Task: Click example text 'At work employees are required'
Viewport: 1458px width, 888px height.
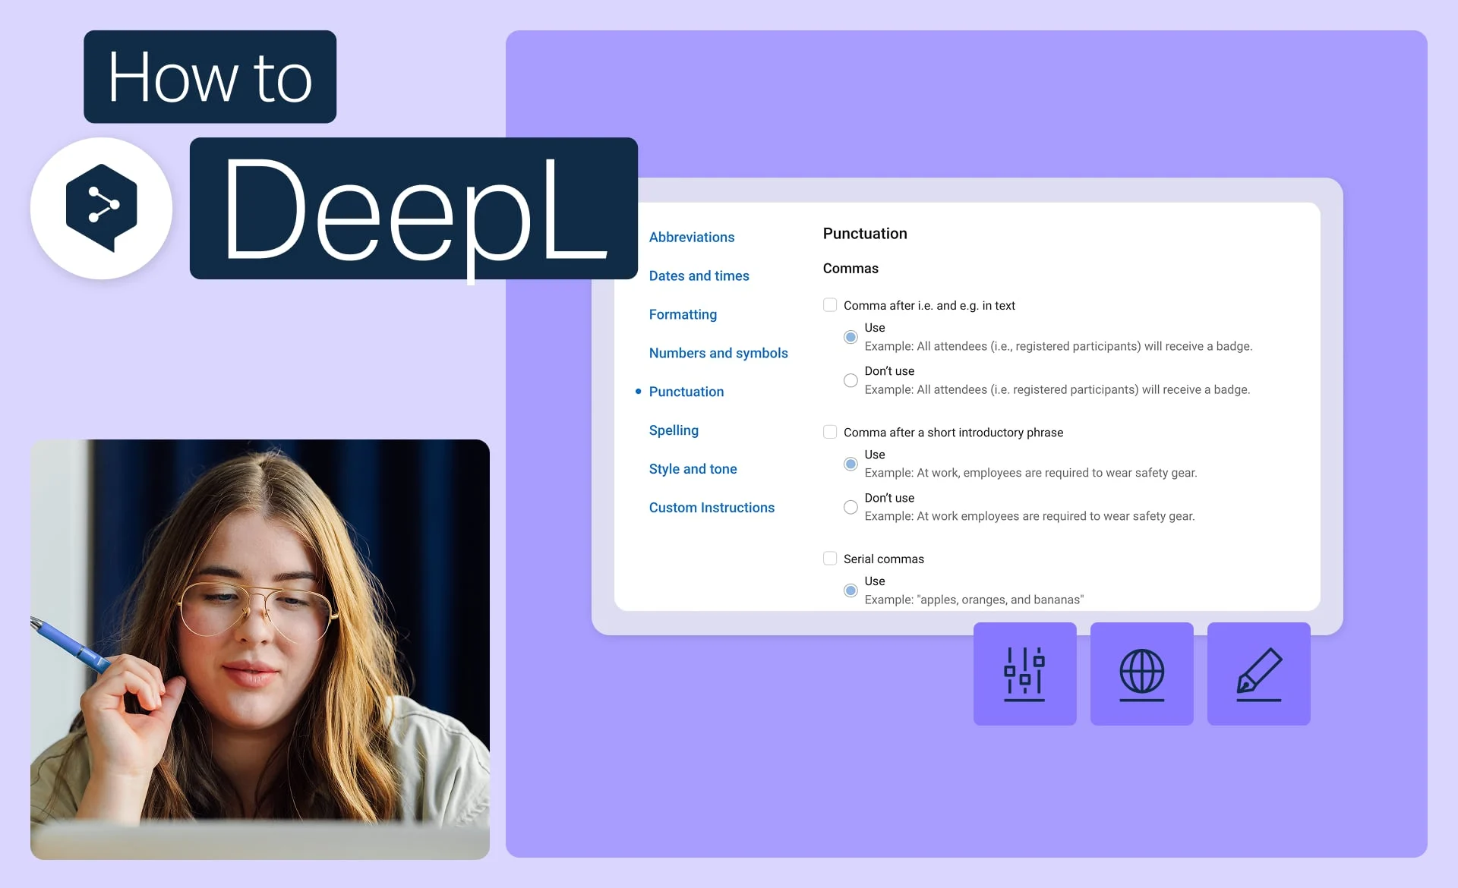Action: [1030, 516]
